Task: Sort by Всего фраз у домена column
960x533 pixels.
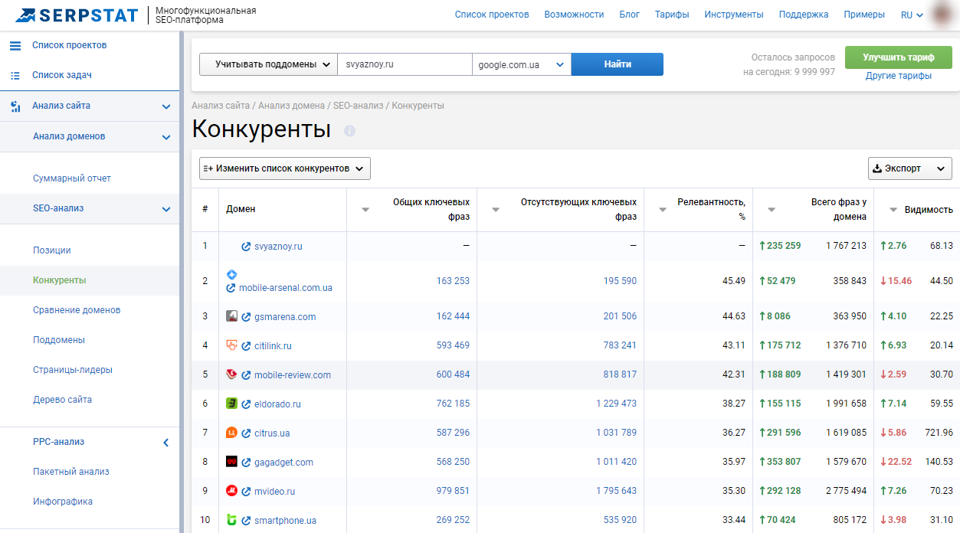Action: pyautogui.click(x=772, y=210)
